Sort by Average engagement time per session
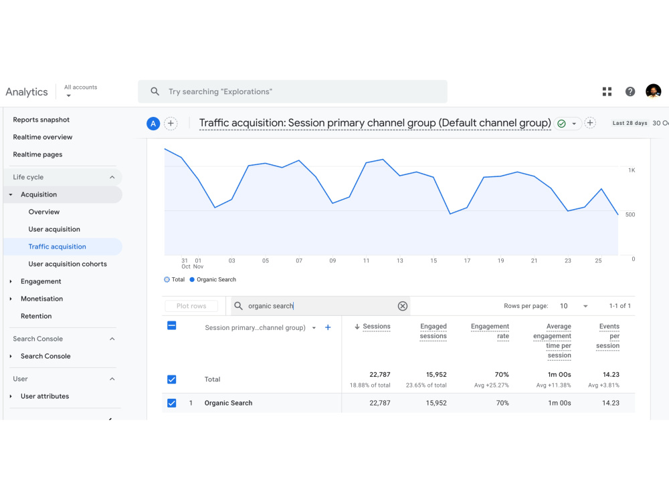669x501 pixels. (x=552, y=341)
